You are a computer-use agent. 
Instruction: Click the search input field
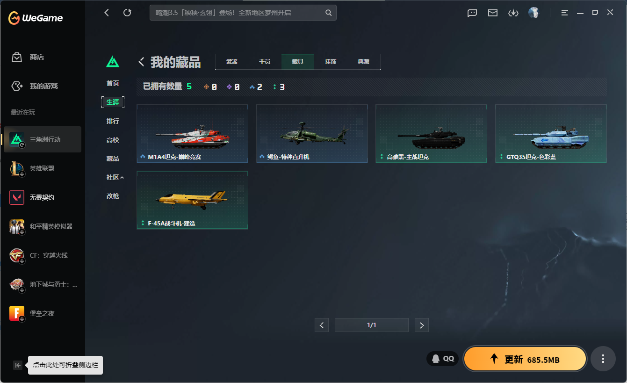(x=243, y=13)
